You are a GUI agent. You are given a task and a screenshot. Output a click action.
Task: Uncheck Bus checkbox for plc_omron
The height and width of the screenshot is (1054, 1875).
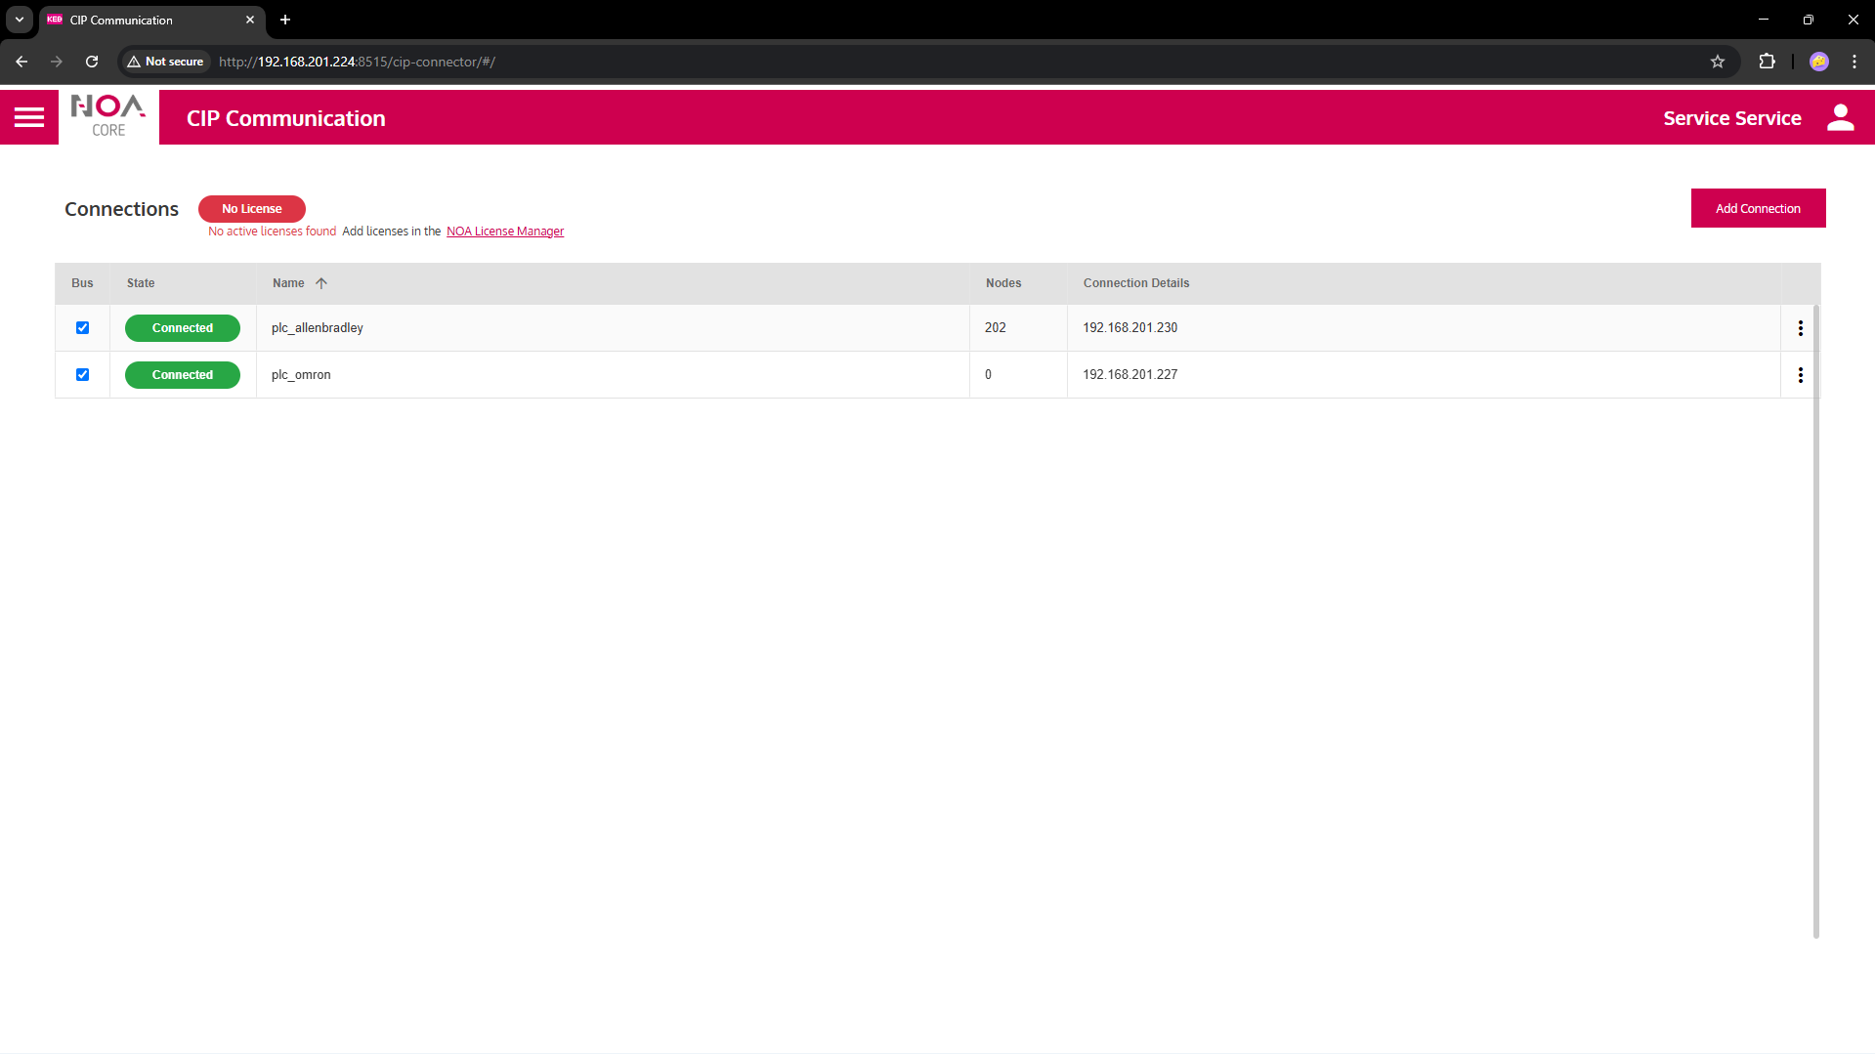83,375
